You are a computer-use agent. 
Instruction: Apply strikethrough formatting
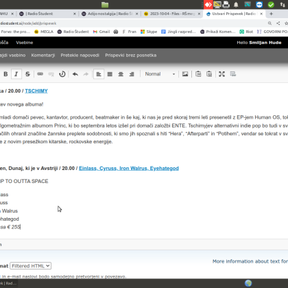pos(27,74)
